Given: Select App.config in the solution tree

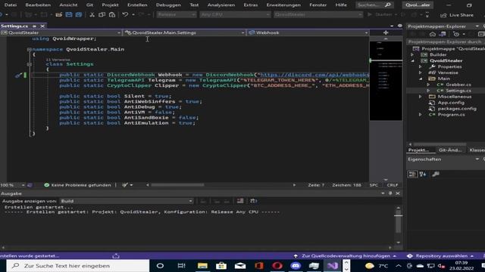Looking at the screenshot, I should pyautogui.click(x=451, y=103).
